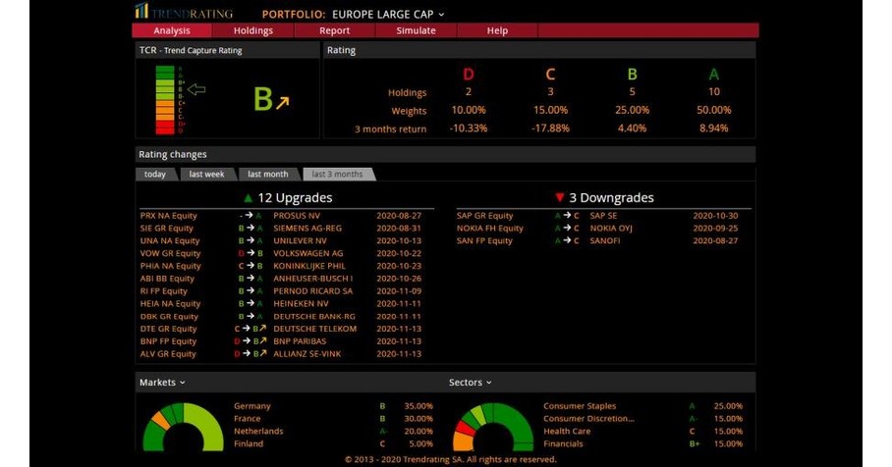Click NOKIA FH Equity downgrade ticker
892x467 pixels.
pyautogui.click(x=490, y=229)
